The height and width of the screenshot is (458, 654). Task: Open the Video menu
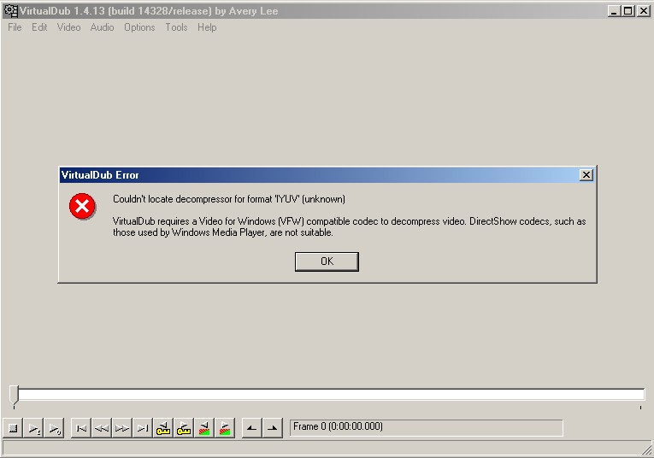pyautogui.click(x=68, y=27)
